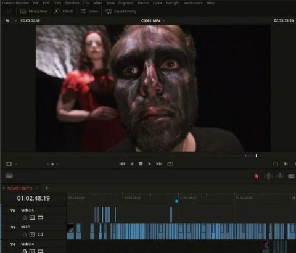Open the Fusion menu
Screen dimensions: 296x253
click(143, 3)
